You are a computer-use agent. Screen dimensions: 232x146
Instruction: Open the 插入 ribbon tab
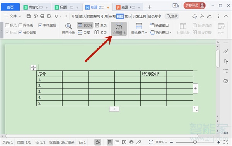(82, 16)
